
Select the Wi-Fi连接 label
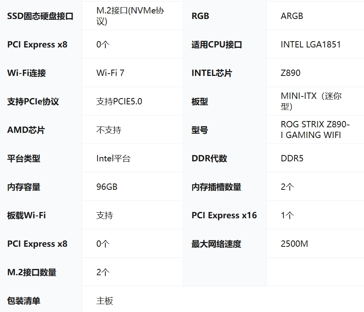tap(26, 73)
